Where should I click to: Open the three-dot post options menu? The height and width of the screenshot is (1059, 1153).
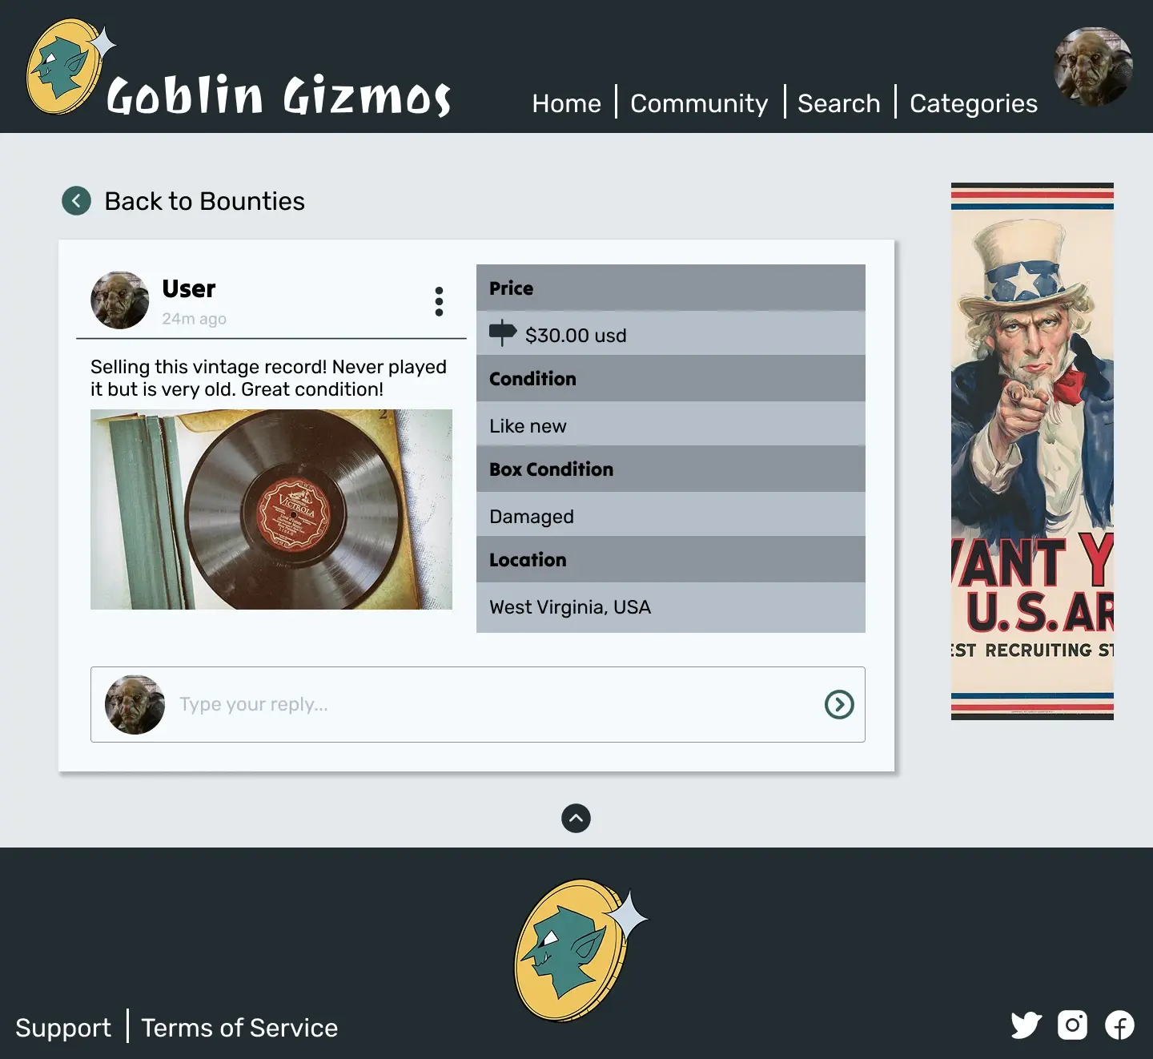439,301
